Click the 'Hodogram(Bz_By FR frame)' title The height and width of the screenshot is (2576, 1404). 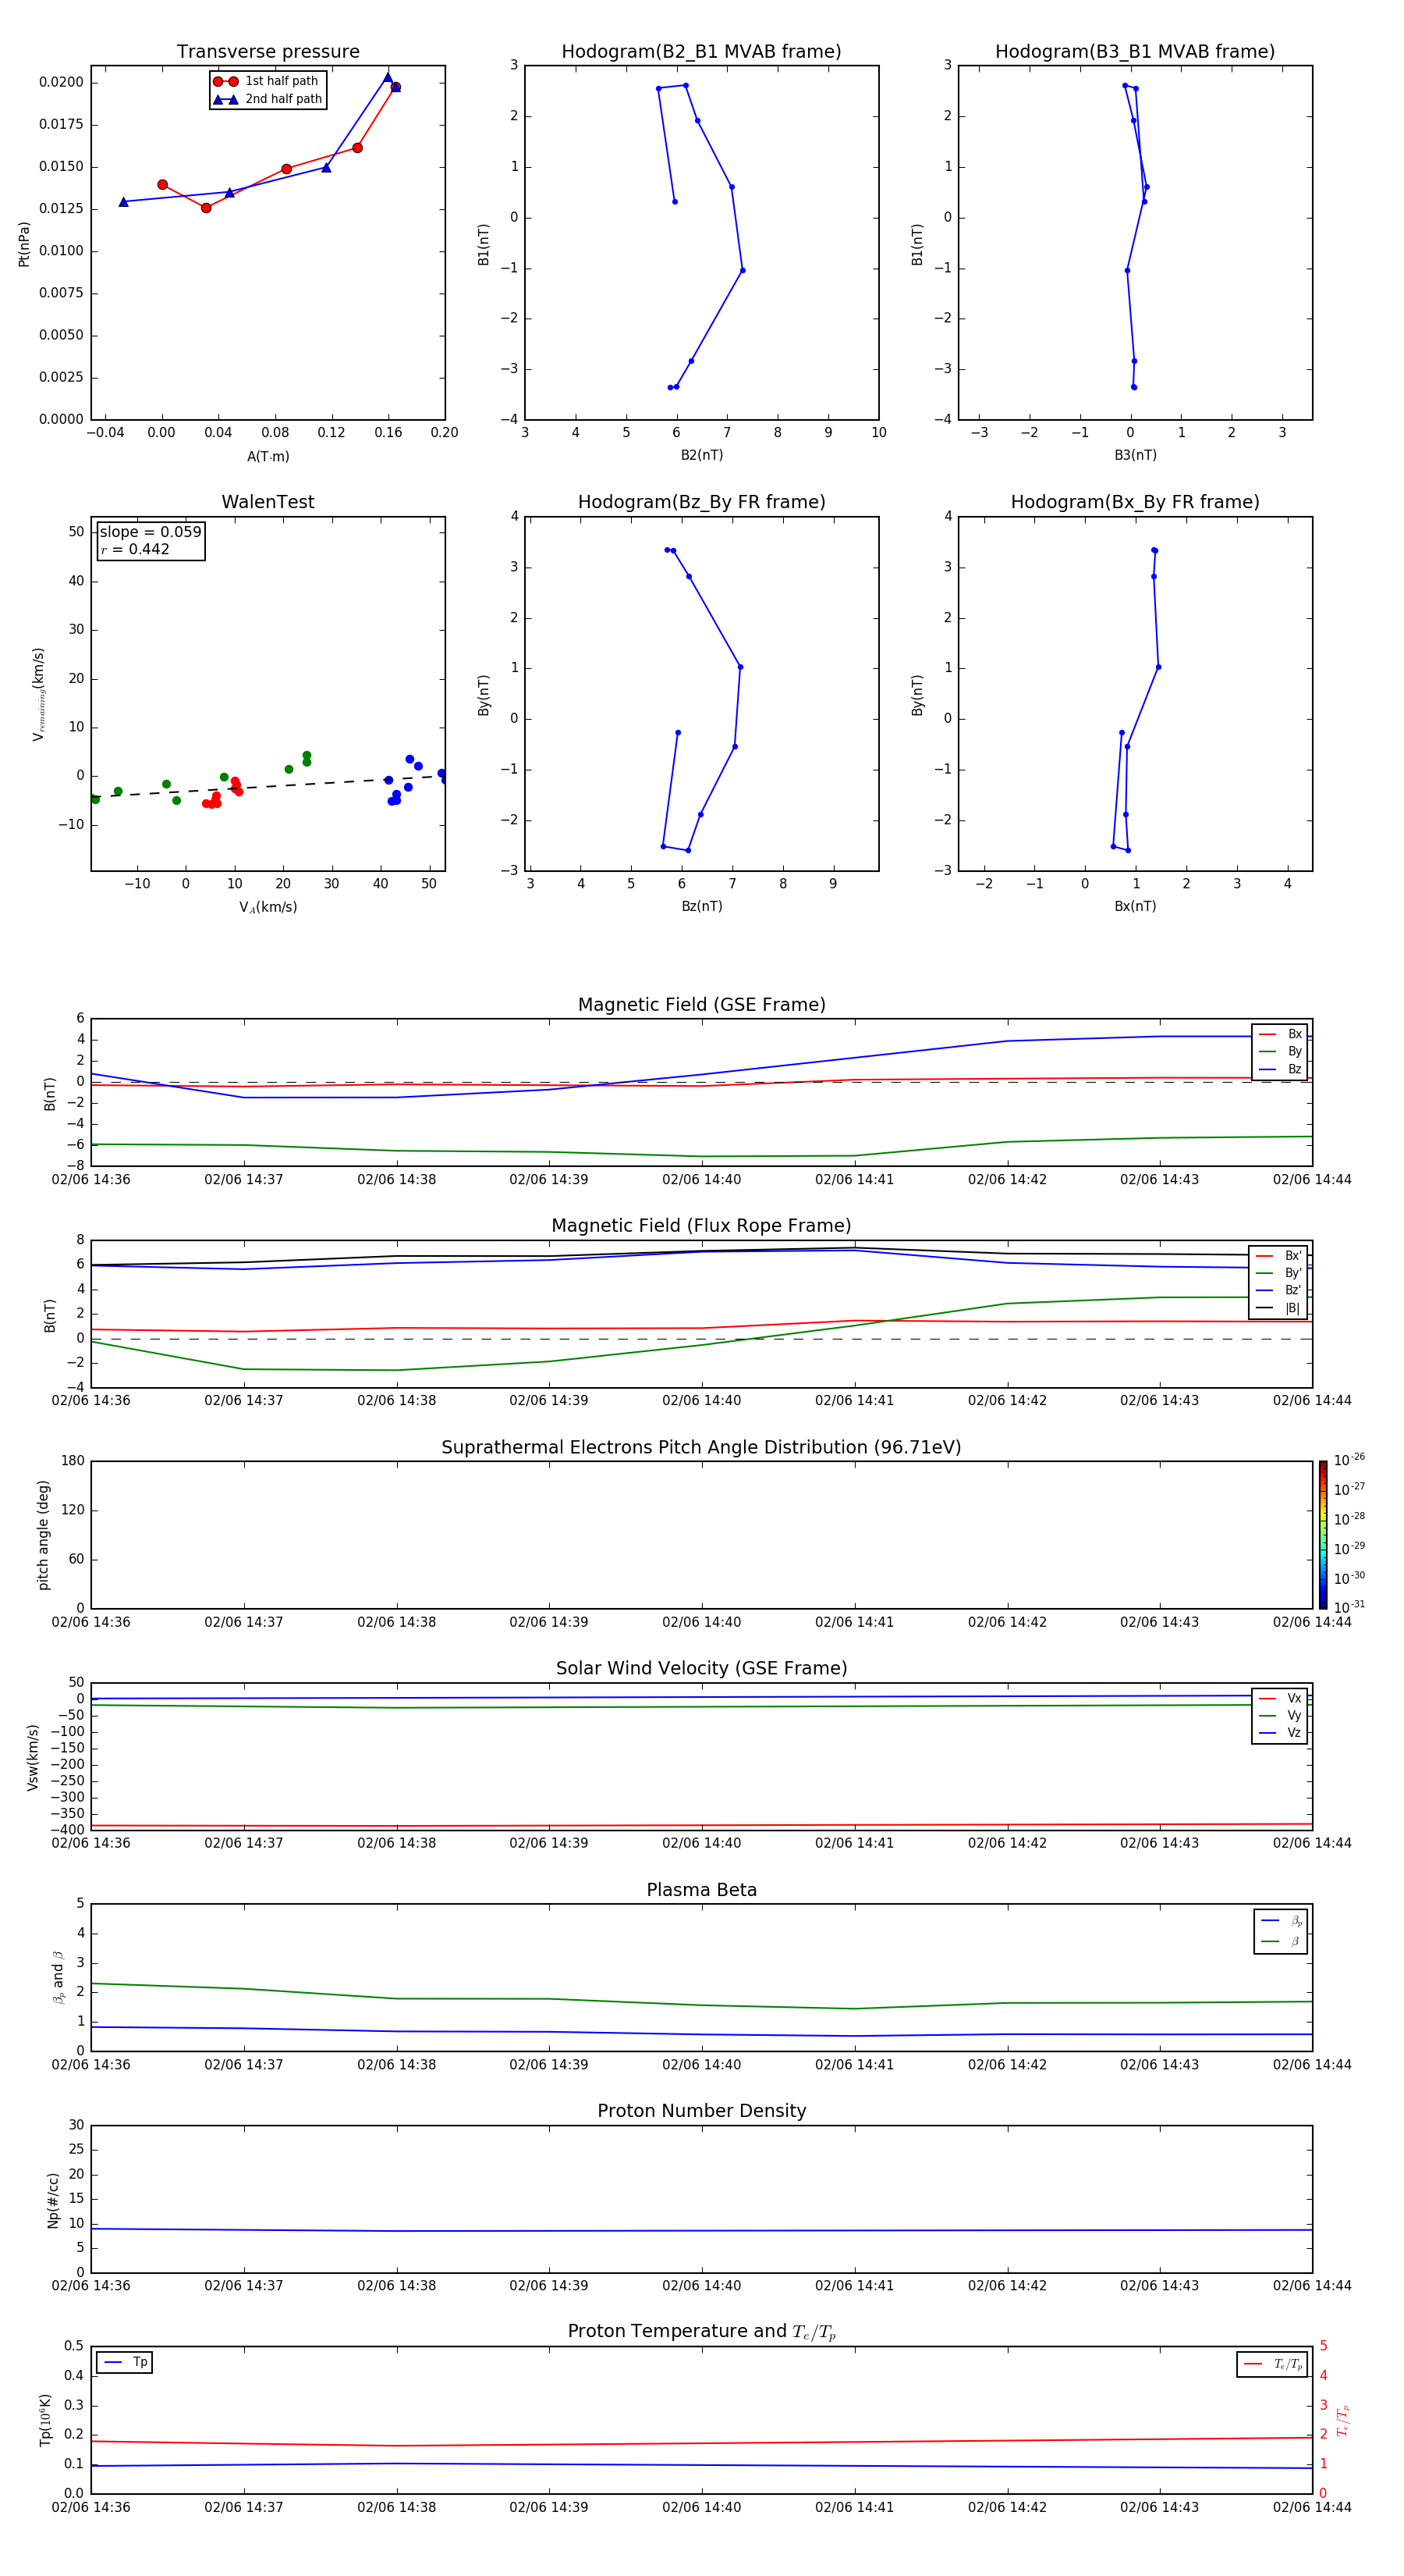pyautogui.click(x=701, y=502)
